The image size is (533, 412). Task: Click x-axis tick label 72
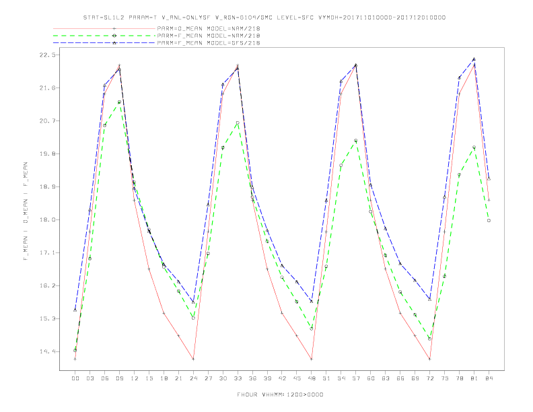(x=430, y=378)
